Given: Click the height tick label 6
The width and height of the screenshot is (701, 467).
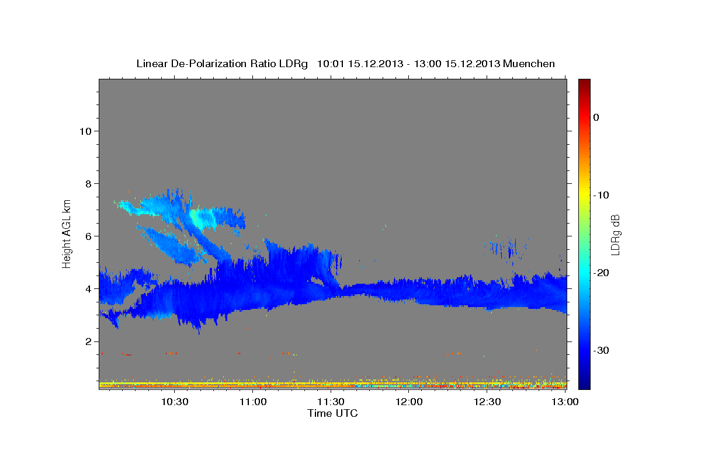Looking at the screenshot, I should pyautogui.click(x=88, y=236).
